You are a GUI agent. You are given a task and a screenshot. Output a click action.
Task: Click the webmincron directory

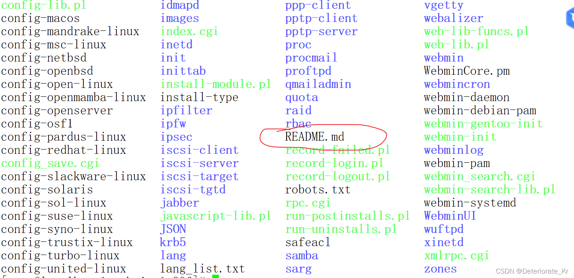coord(457,84)
